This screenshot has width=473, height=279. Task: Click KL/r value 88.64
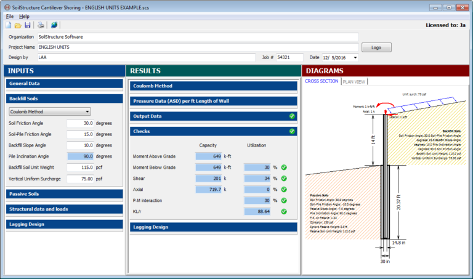pos(257,211)
